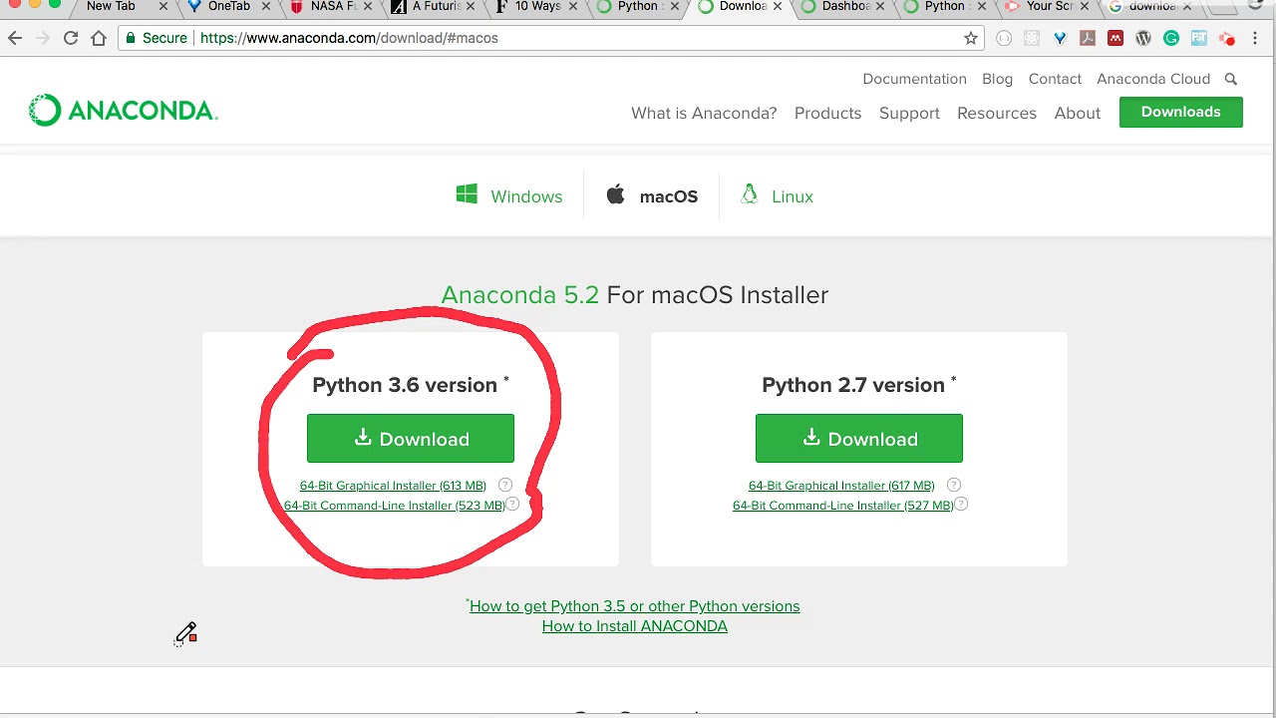Viewport: 1276px width, 718px height.
Task: Switch to the NASA browser tab
Action: click(332, 6)
